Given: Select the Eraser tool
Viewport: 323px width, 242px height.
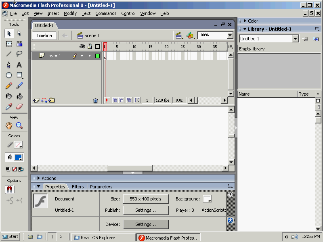Looking at the screenshot, I should coord(19,106).
